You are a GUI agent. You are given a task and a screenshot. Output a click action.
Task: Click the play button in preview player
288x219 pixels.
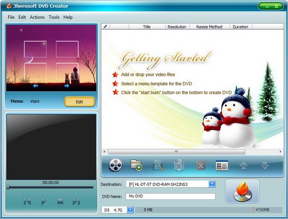pos(43,201)
